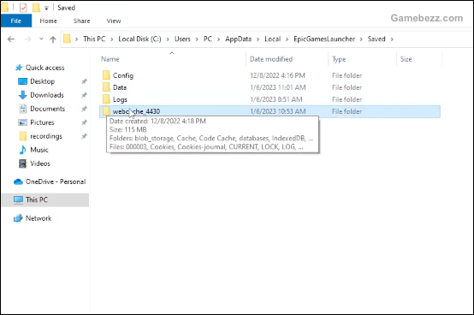Expand chevron after Local Disk (C:) breadcrumb
Image resolution: width=474 pixels, height=315 pixels.
[168, 39]
